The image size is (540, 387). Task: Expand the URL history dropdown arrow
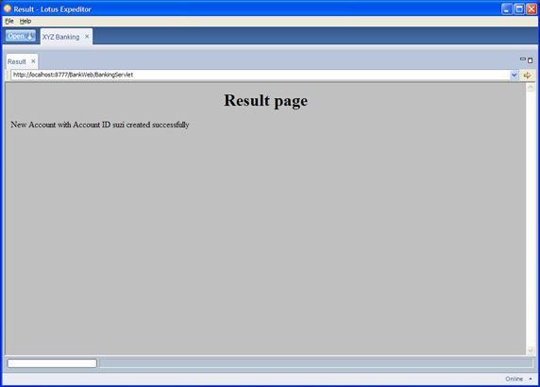point(514,75)
